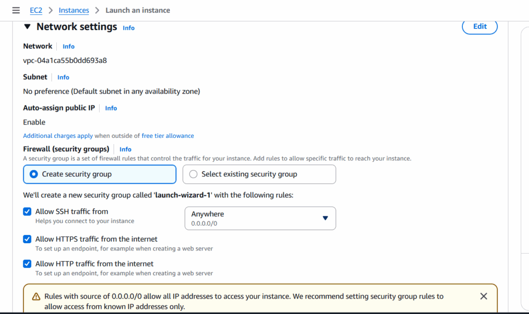The height and width of the screenshot is (314, 529).
Task: Open Info link beside Network label
Action: click(x=69, y=46)
